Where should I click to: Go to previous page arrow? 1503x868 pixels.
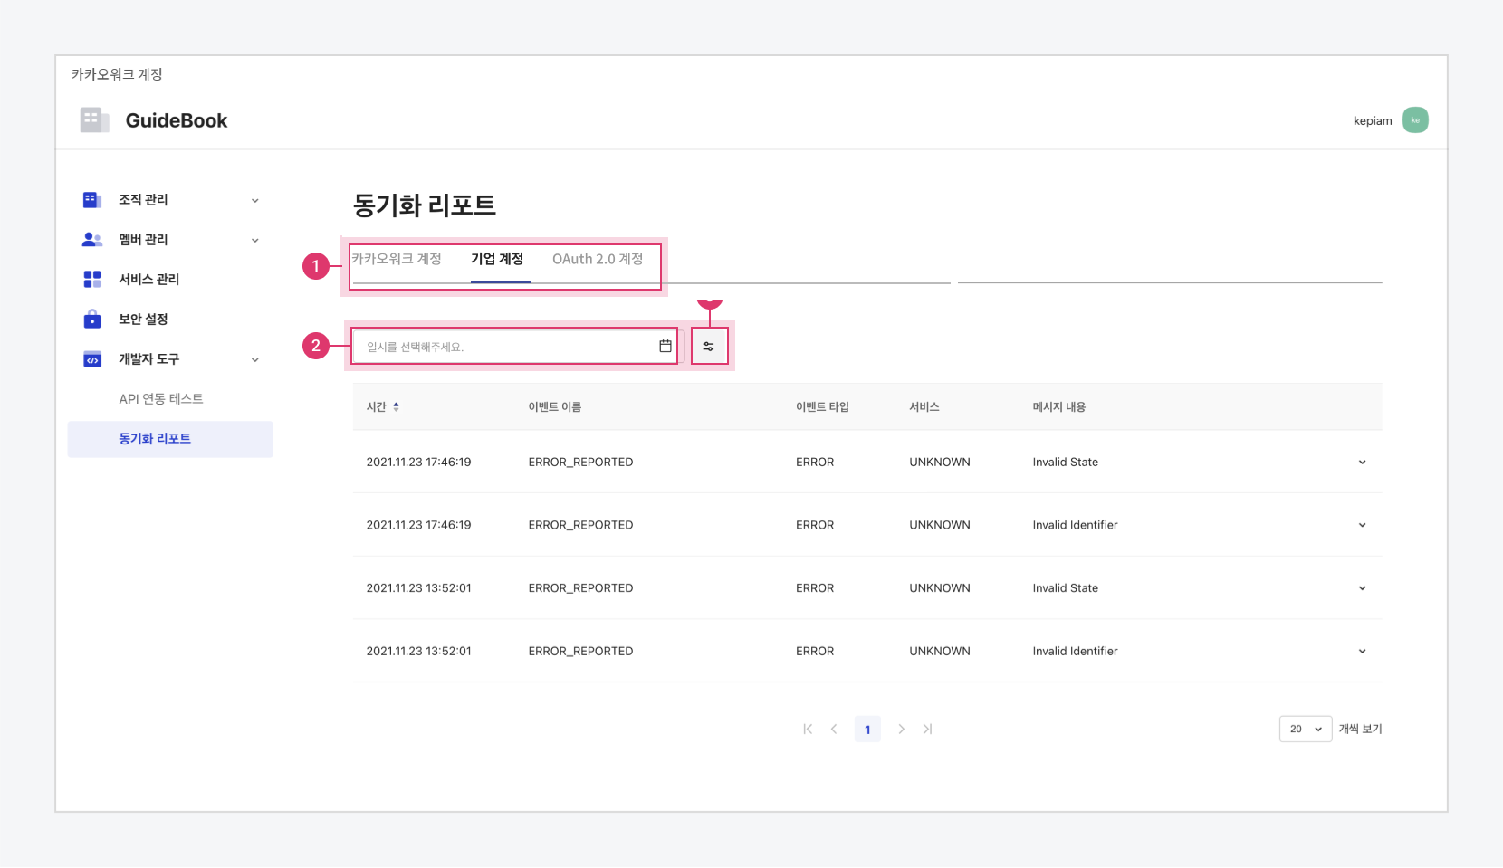click(x=834, y=730)
